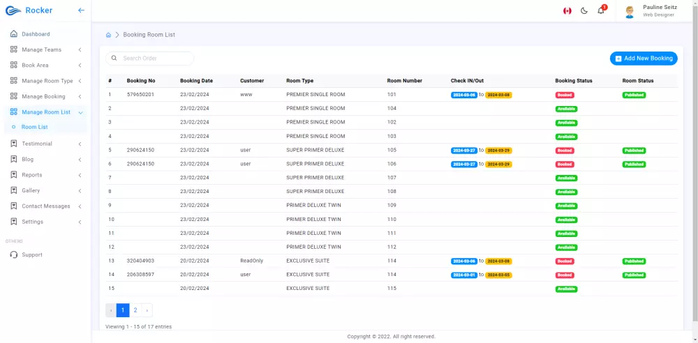Click the Canada flag language icon

click(x=567, y=10)
